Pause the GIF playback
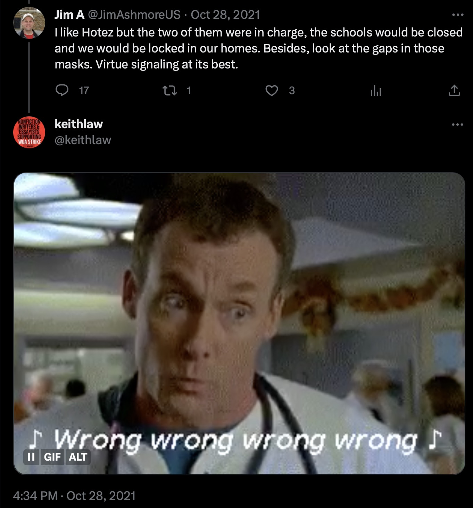The width and height of the screenshot is (473, 508). pyautogui.click(x=31, y=457)
